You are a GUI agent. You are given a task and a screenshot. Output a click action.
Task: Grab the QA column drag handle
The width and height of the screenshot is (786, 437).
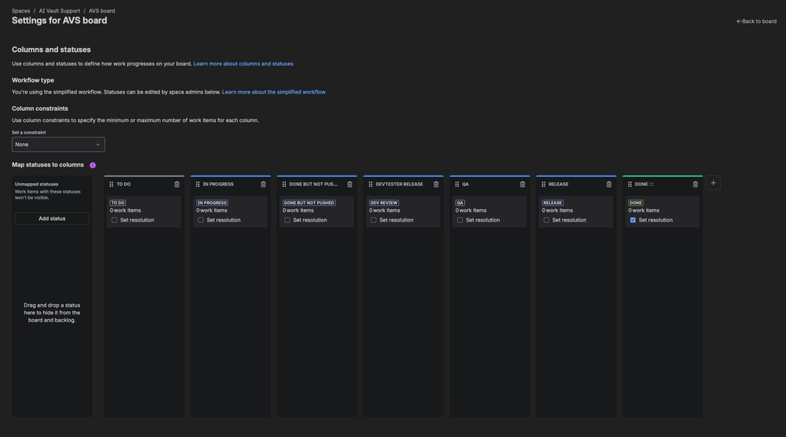pos(456,184)
